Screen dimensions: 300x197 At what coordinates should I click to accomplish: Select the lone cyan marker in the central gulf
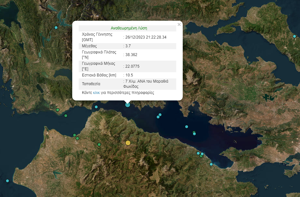(x=187, y=127)
